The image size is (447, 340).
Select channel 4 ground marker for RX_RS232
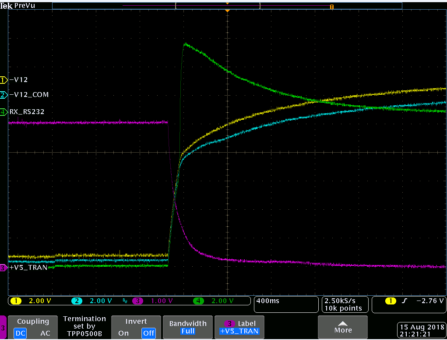4,112
